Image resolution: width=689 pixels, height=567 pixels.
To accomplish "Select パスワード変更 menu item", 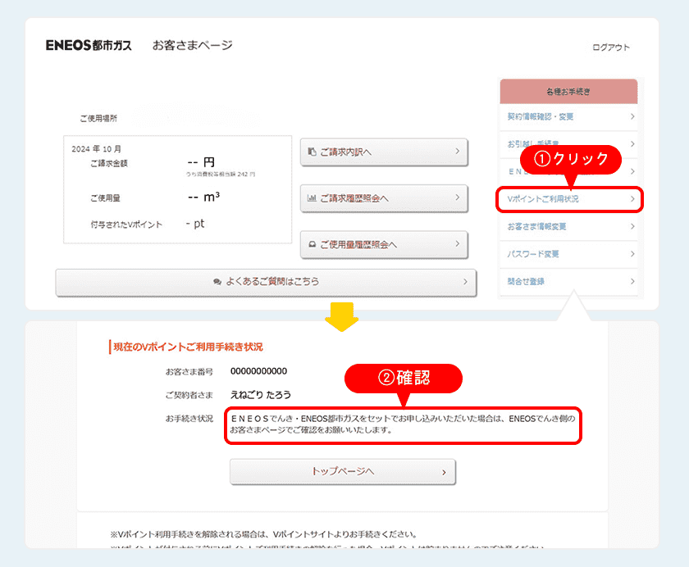I will click(x=568, y=254).
